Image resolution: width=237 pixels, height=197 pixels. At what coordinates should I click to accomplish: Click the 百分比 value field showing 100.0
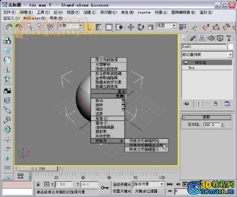[212, 125]
